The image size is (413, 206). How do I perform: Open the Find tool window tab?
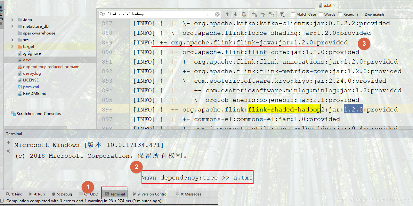(x=14, y=194)
